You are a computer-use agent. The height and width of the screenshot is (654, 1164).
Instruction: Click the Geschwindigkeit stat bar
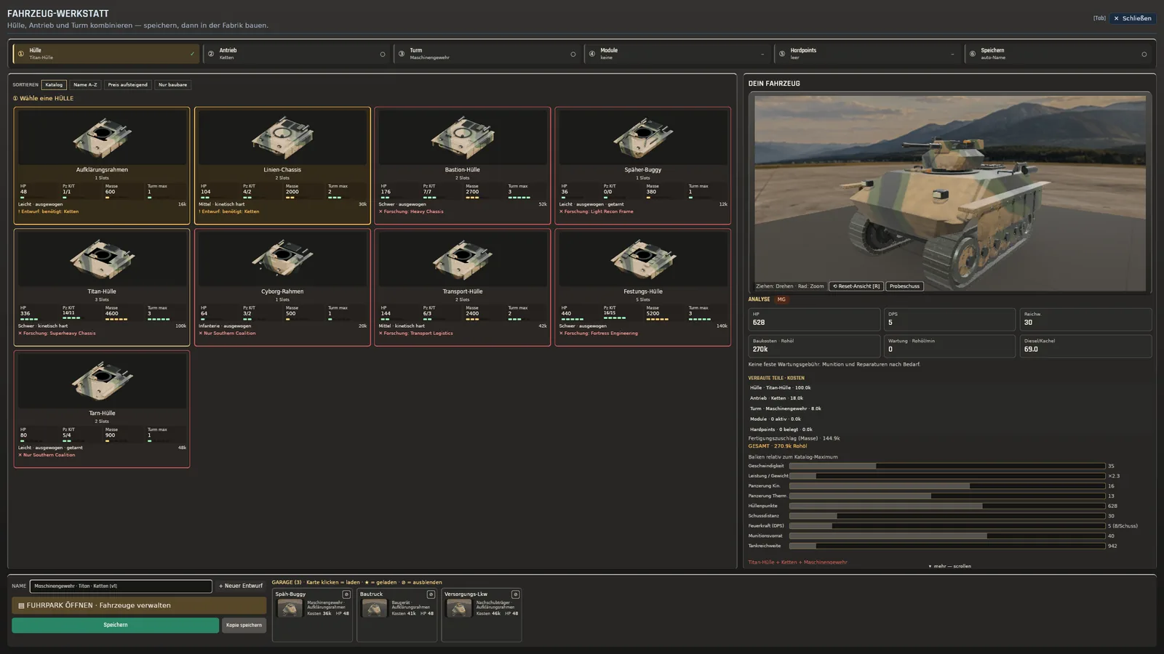coord(947,466)
